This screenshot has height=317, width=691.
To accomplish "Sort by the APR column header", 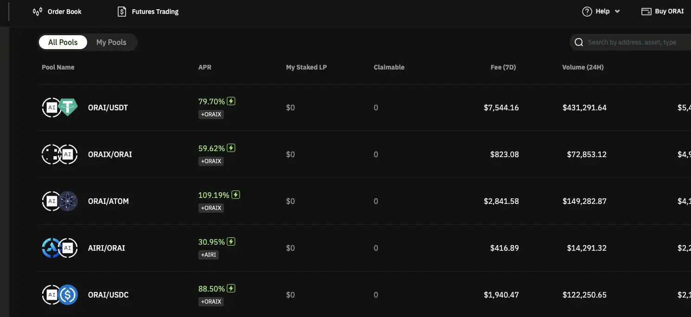I will pos(205,67).
